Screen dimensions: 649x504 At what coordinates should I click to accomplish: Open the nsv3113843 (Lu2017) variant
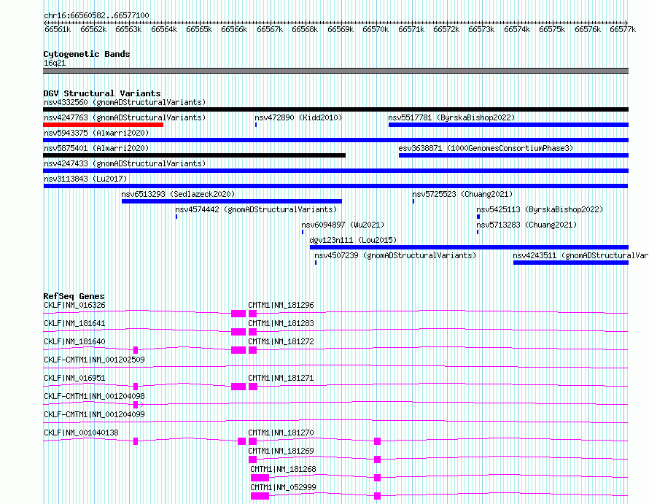[85, 179]
